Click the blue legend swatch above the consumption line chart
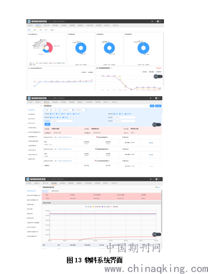The height and width of the screenshot is (274, 208). click(x=86, y=207)
